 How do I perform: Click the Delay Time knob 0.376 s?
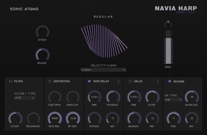[134, 97]
